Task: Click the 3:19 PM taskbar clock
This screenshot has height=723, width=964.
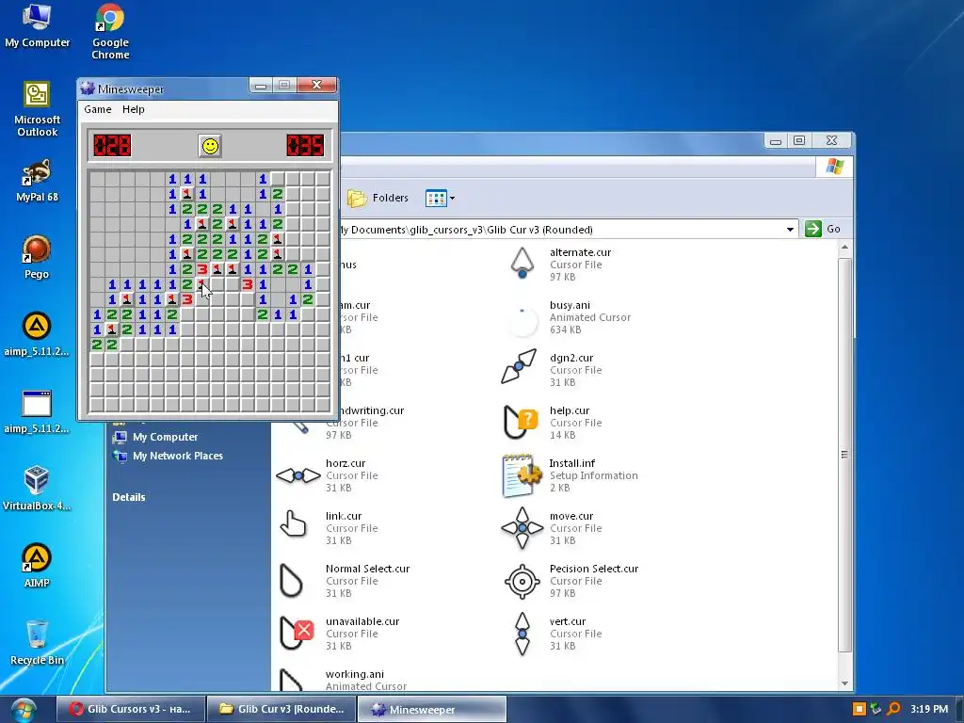Action: coord(929,709)
